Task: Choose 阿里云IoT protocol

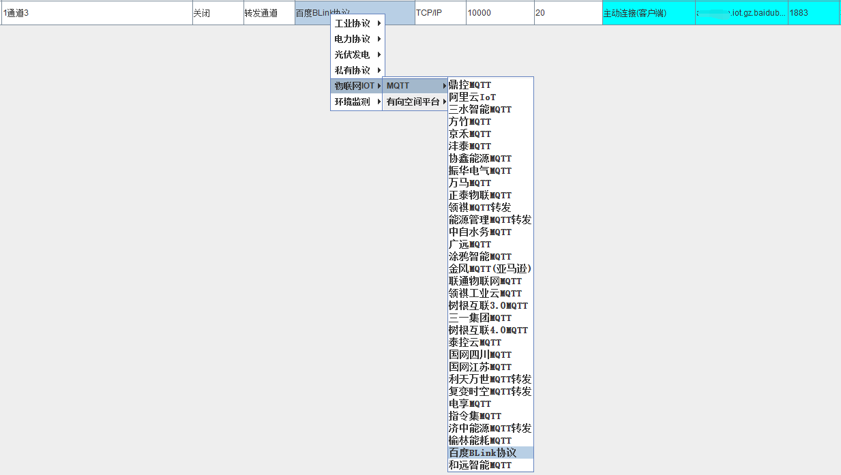Action: coord(490,97)
